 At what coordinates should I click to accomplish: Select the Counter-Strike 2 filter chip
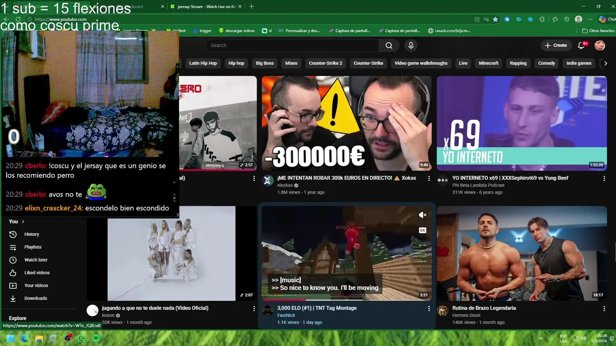coord(325,63)
